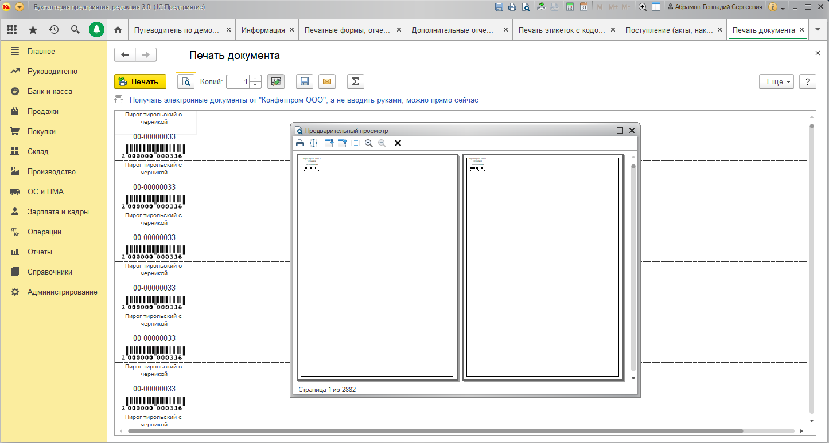Open the dropdown arrow next to info icon
The width and height of the screenshot is (829, 443).
point(783,7)
